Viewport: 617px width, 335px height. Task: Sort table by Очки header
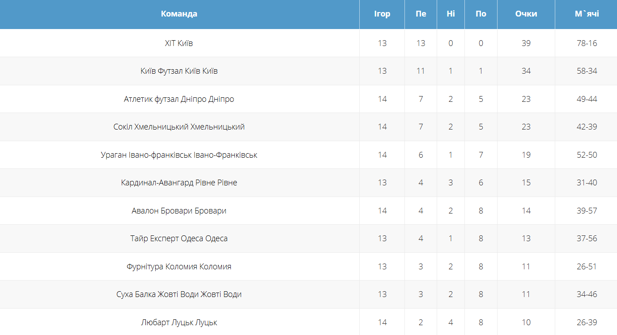(526, 14)
